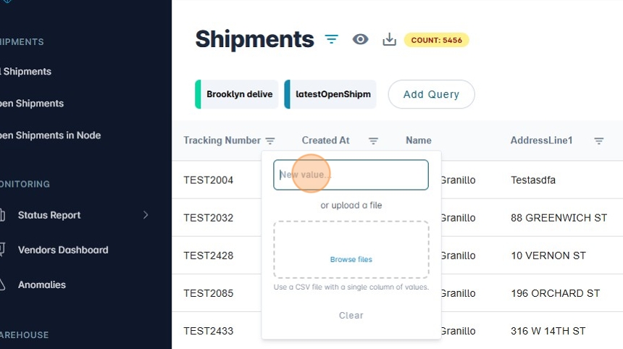Open Open Shipments in Node menu item
The width and height of the screenshot is (623, 349).
point(51,135)
